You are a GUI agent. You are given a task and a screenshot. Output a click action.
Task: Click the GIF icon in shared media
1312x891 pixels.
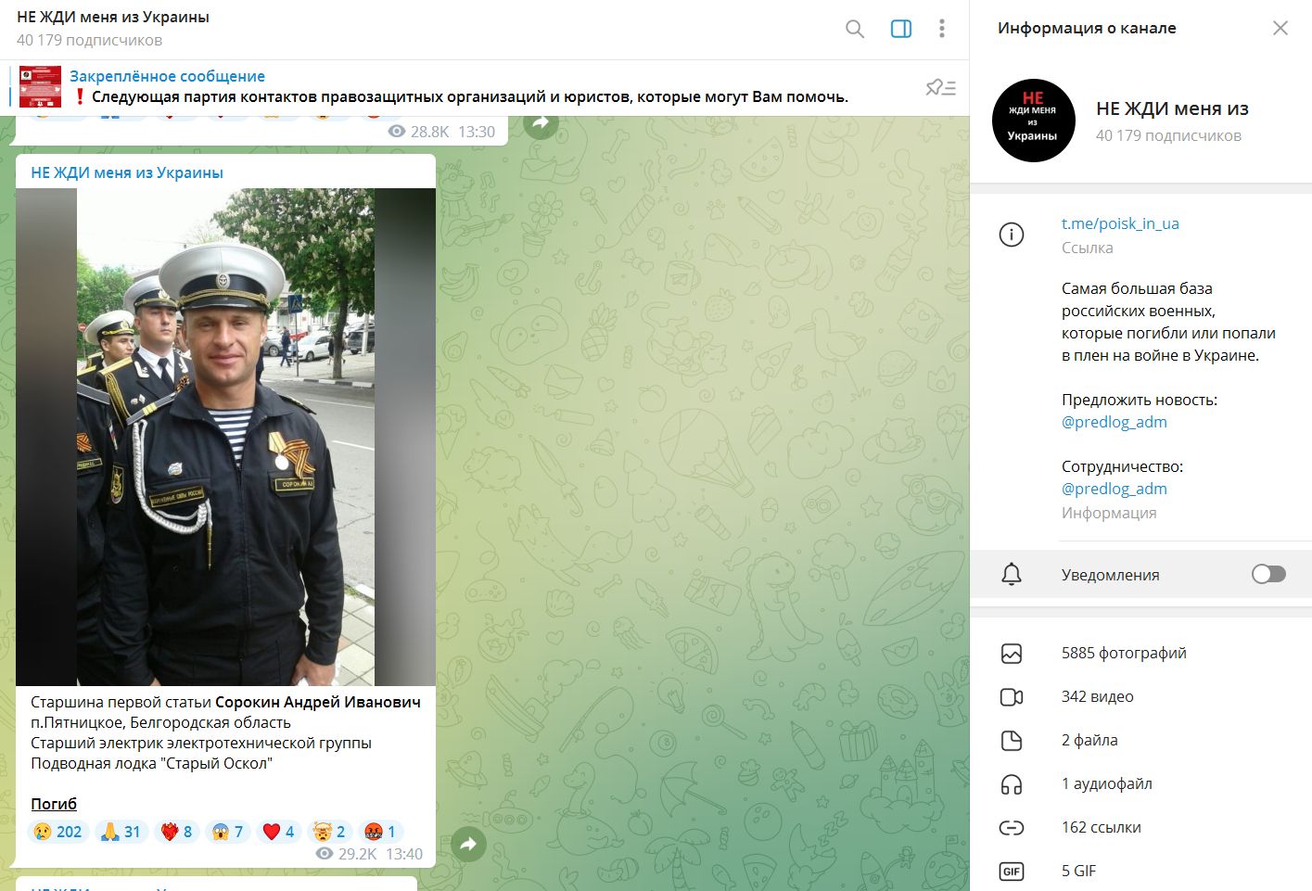click(1012, 872)
